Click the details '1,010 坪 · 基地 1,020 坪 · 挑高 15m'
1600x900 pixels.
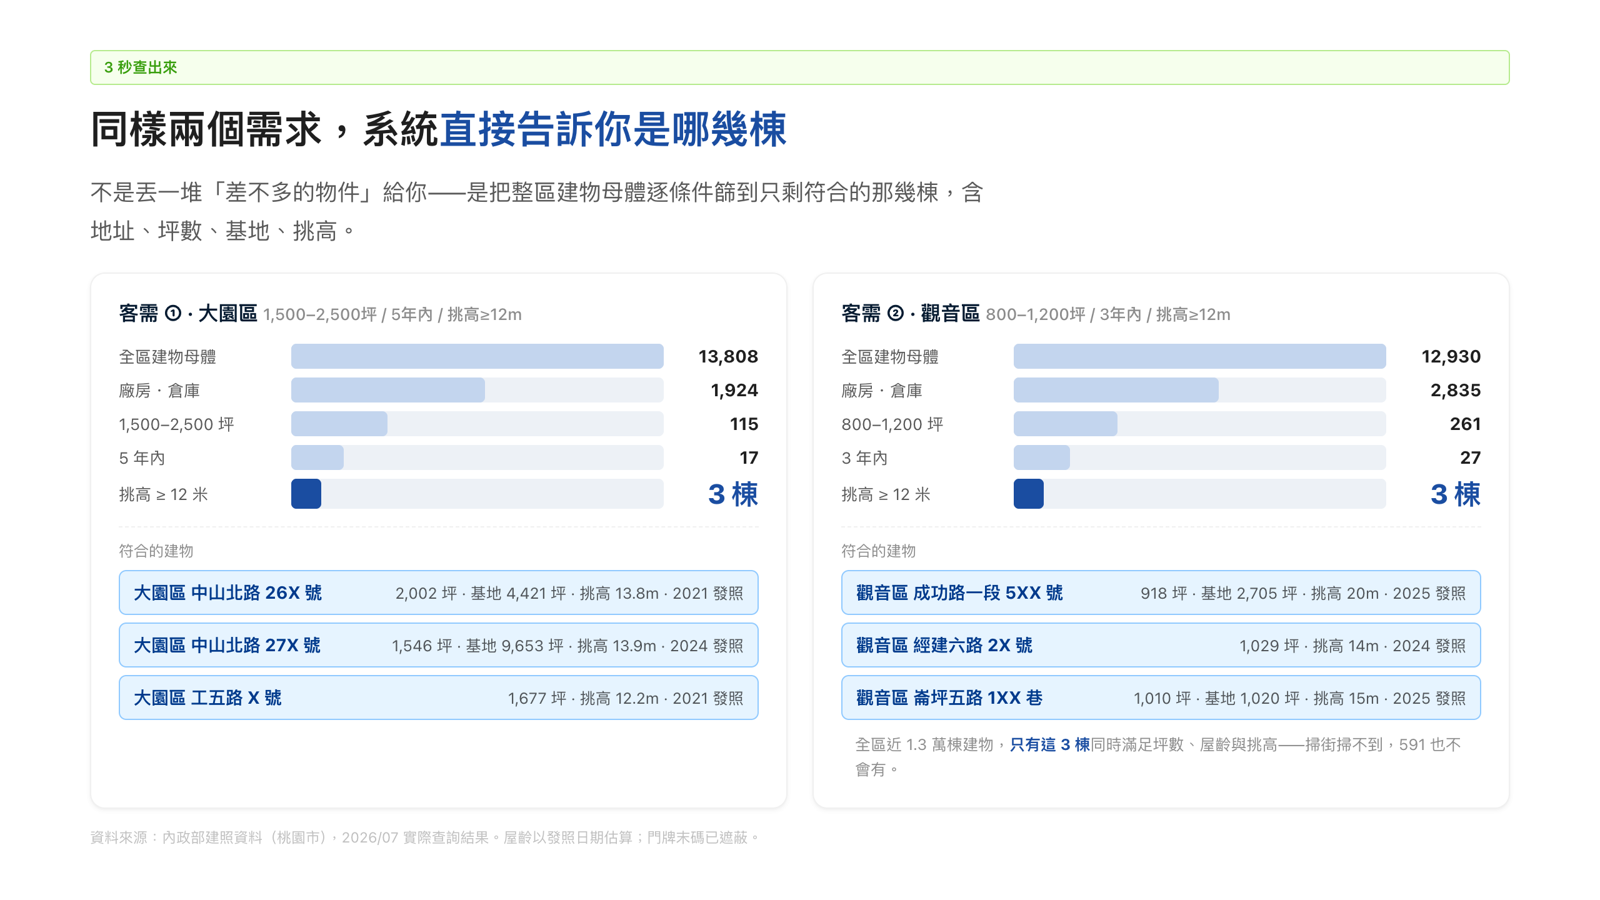tap(1256, 698)
